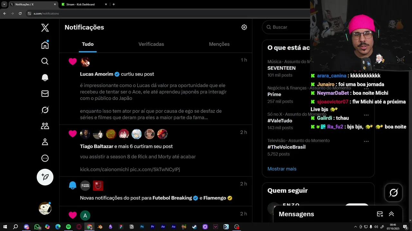
Task: Show hidden system tray icons
Action: click(355, 227)
